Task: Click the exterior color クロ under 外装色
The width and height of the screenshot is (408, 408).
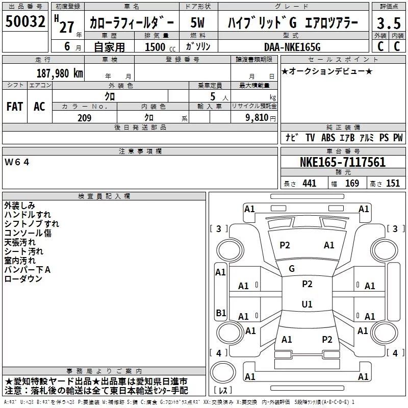Action: pos(110,96)
